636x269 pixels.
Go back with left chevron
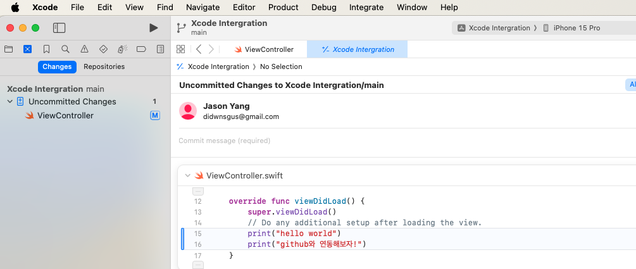coord(198,49)
